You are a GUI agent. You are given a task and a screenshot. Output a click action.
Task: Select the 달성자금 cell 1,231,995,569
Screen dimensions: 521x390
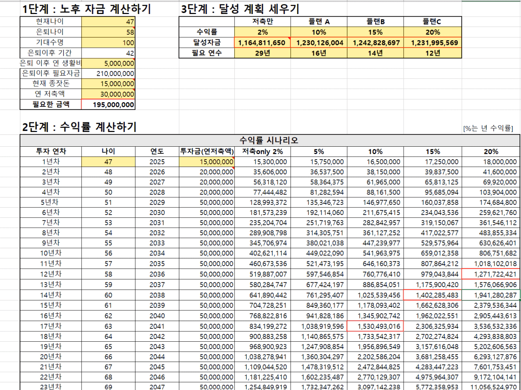click(433, 42)
